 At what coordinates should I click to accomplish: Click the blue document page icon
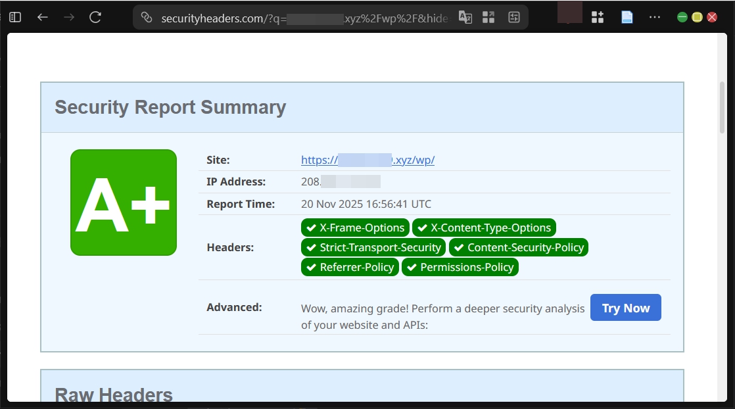point(627,16)
